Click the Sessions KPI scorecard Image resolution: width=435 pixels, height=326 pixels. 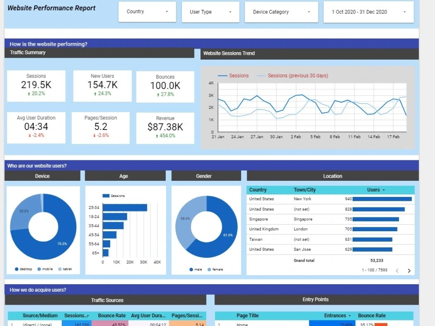pos(36,86)
